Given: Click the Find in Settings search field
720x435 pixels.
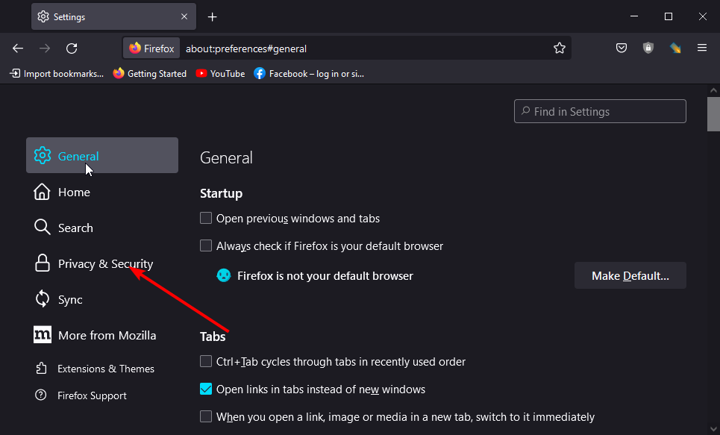Looking at the screenshot, I should tap(600, 111).
